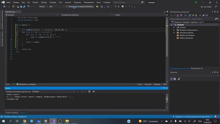The width and height of the screenshot is (220, 124).
Task: Open the Средства menu
Action: [x=77, y=2]
